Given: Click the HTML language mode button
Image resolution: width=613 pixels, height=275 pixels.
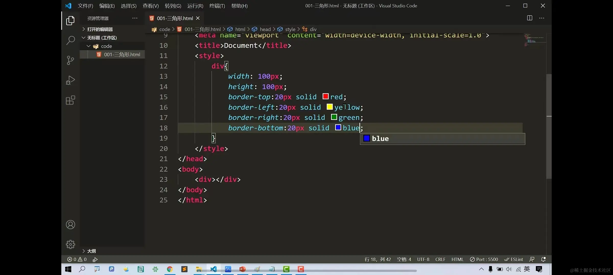Looking at the screenshot, I should pos(457,259).
